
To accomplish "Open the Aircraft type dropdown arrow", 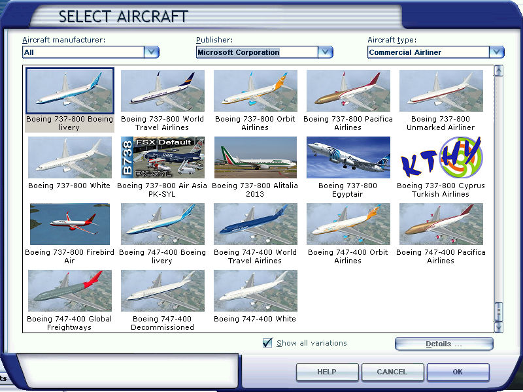I will tap(497, 52).
